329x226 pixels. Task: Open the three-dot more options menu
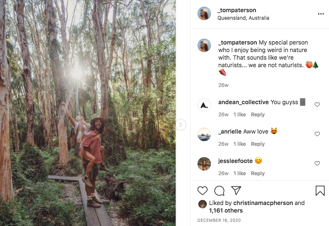321,14
